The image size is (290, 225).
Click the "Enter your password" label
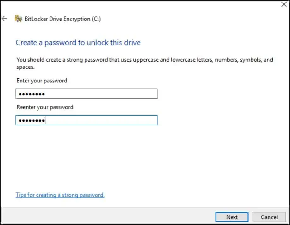pos(42,81)
